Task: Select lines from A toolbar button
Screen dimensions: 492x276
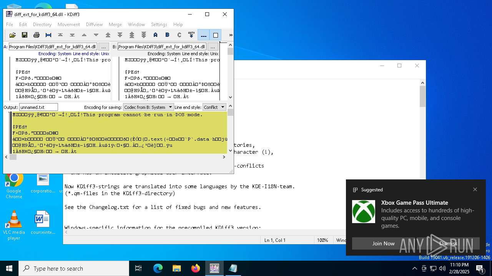Action: [156, 35]
